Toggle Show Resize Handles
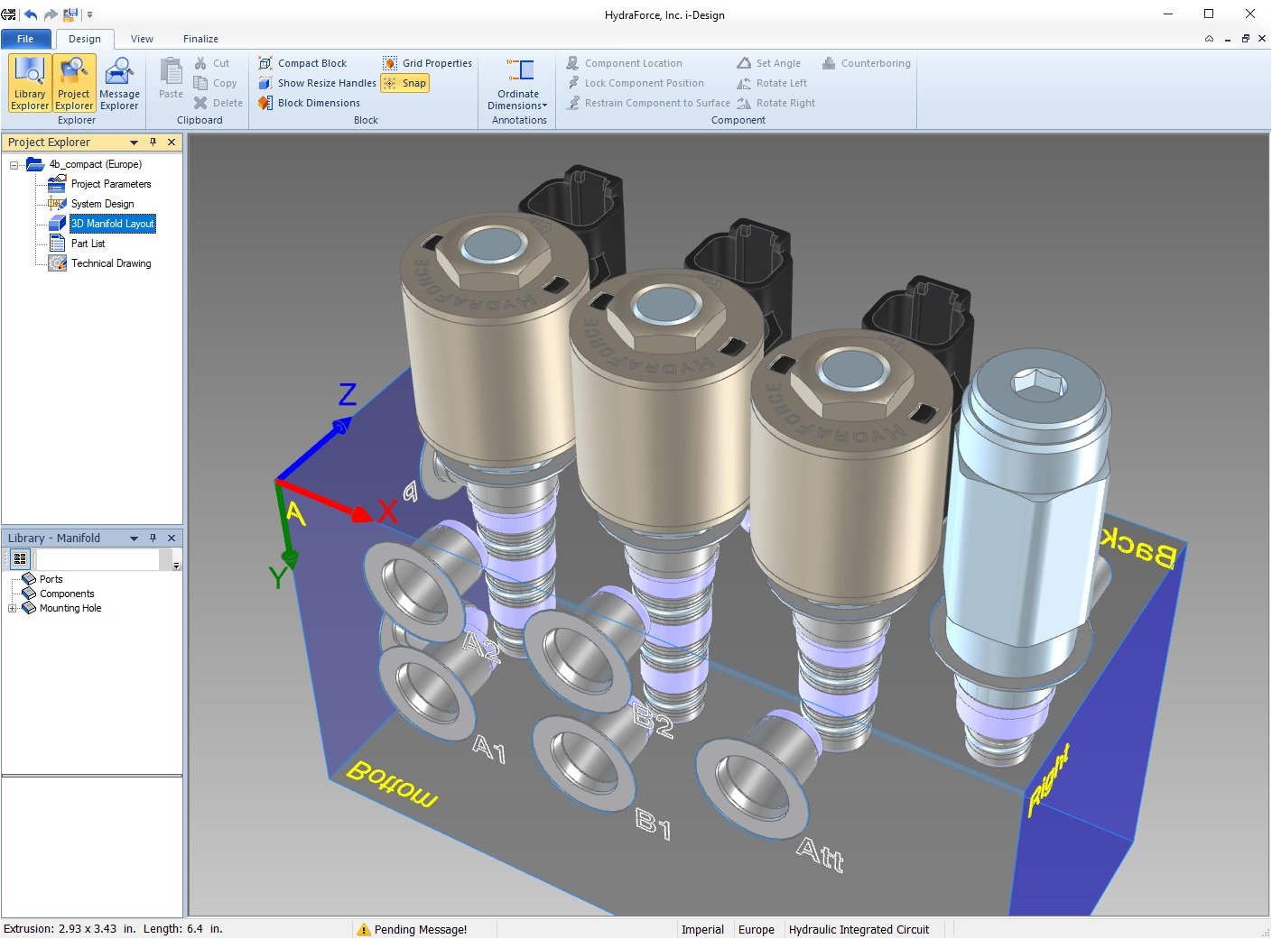Screen dimensions: 1272x939 coord(317,83)
